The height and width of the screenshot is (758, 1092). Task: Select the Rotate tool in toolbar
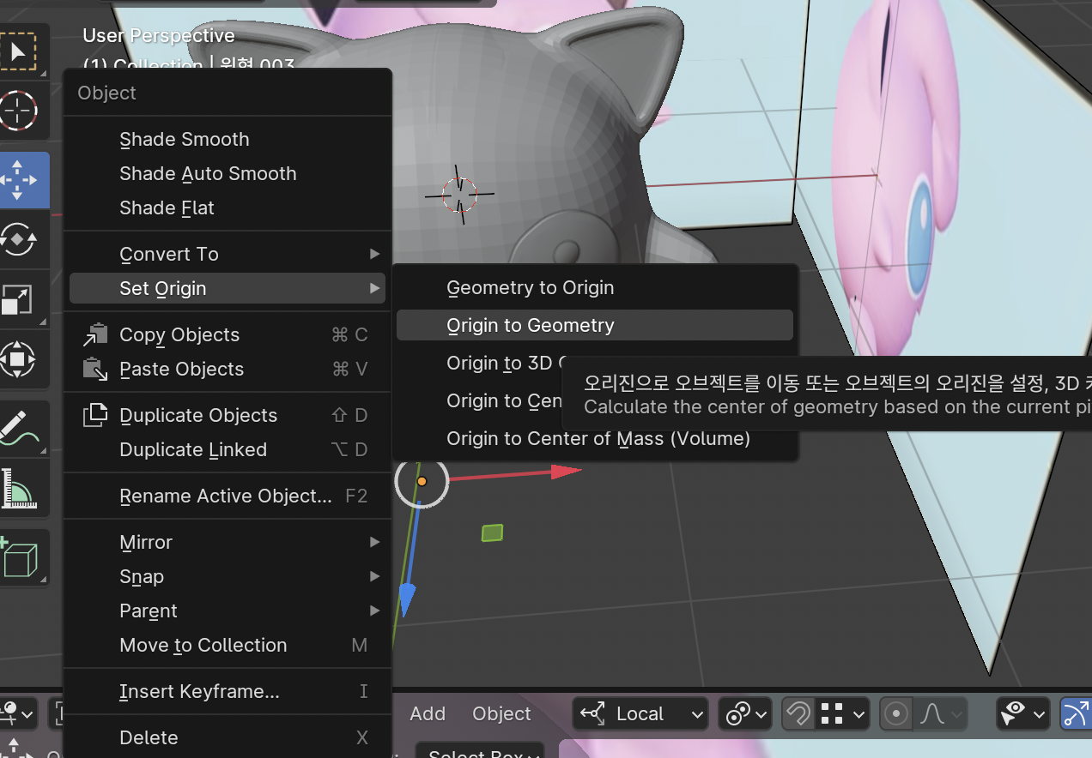click(x=19, y=239)
